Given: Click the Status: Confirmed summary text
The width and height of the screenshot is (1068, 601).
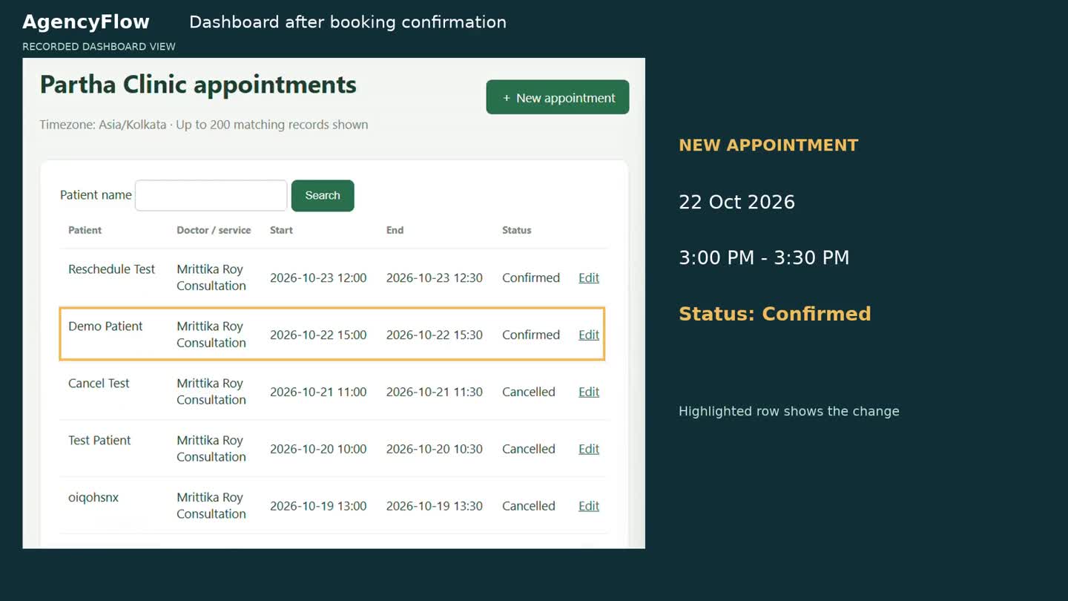Looking at the screenshot, I should [x=775, y=314].
